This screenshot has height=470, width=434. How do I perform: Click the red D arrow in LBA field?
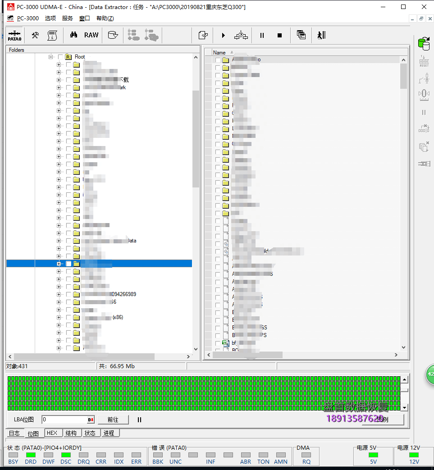point(91,420)
